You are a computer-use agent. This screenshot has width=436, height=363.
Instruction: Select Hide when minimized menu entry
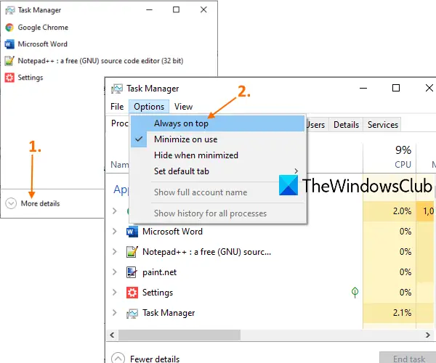pos(218,155)
